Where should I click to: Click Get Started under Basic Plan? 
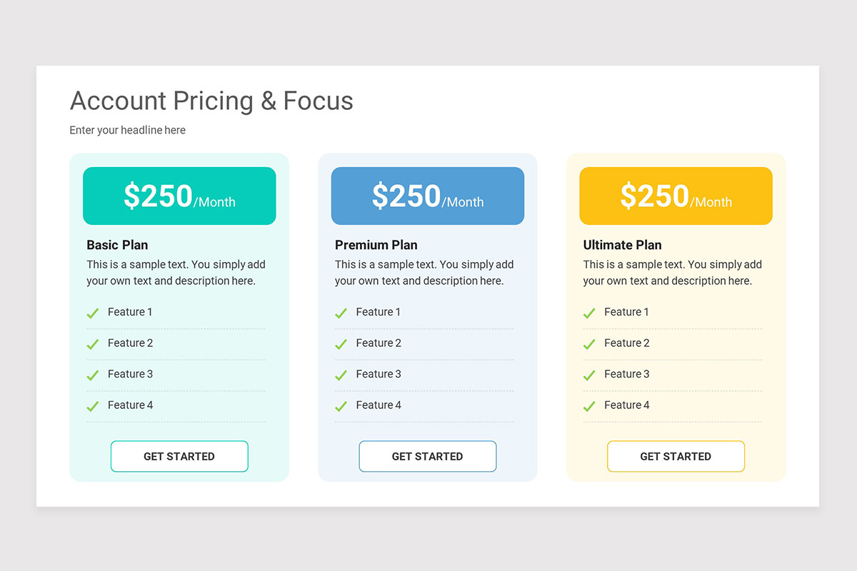point(179,456)
